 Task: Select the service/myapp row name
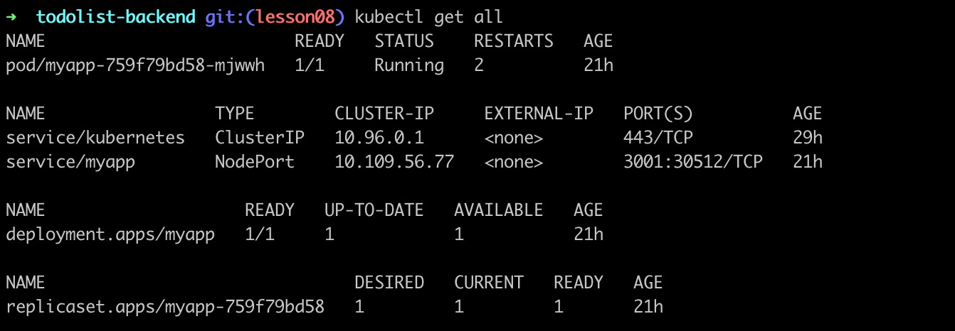coord(70,162)
